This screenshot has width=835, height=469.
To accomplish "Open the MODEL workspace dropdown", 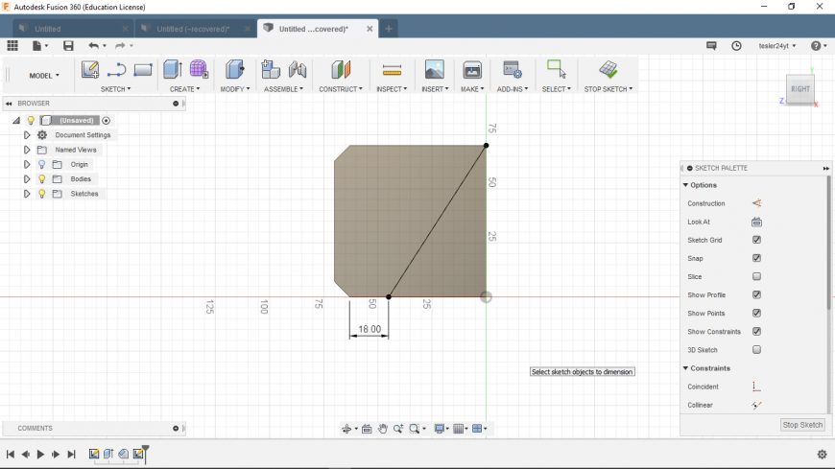I will [x=44, y=75].
